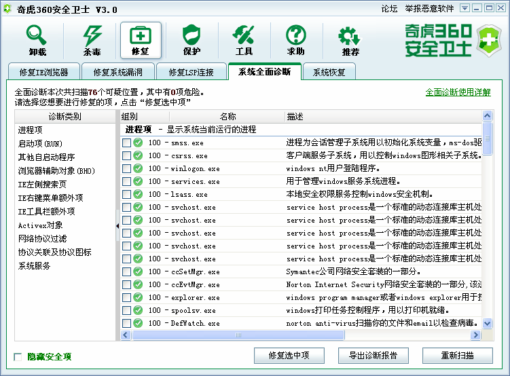510x376 pixels.
Task: Select 启动项(RUN) category
Action: point(40,144)
